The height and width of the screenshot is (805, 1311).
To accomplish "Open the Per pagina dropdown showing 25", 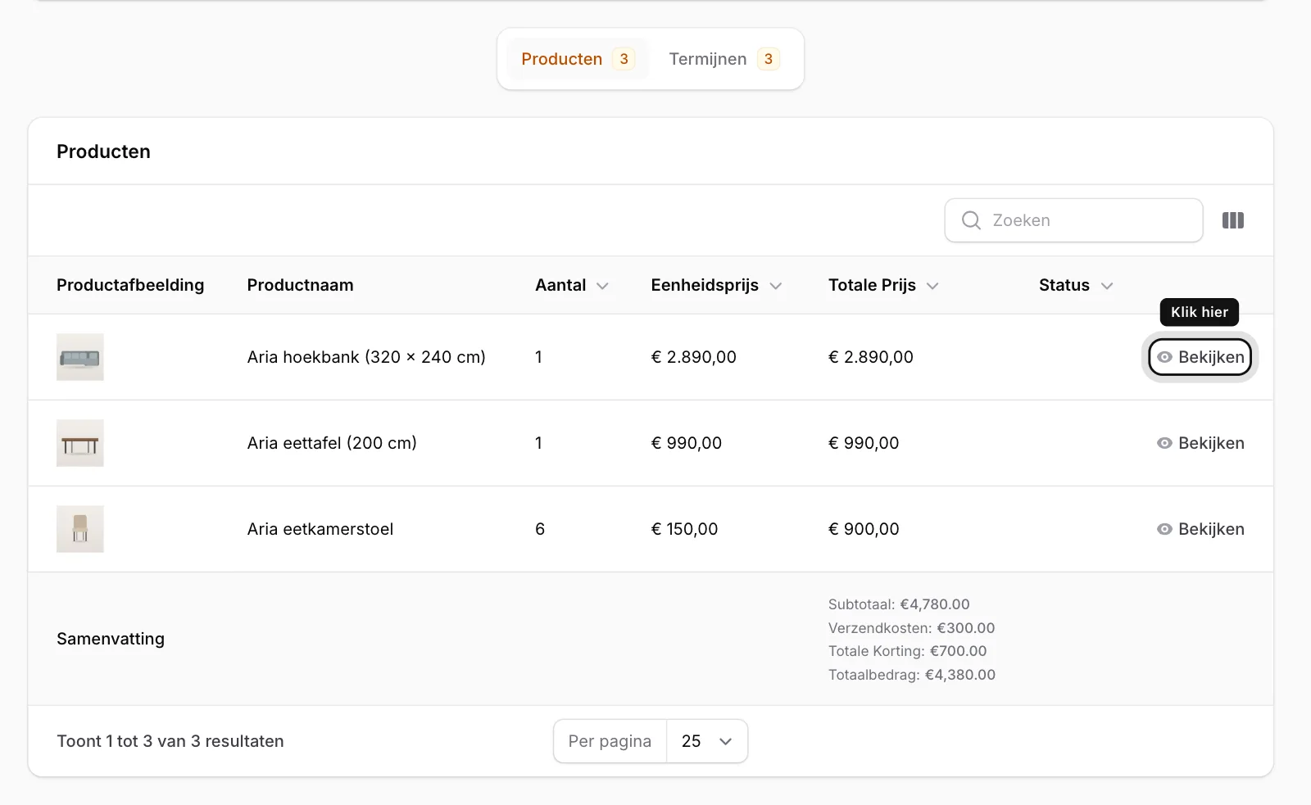I will 707,741.
